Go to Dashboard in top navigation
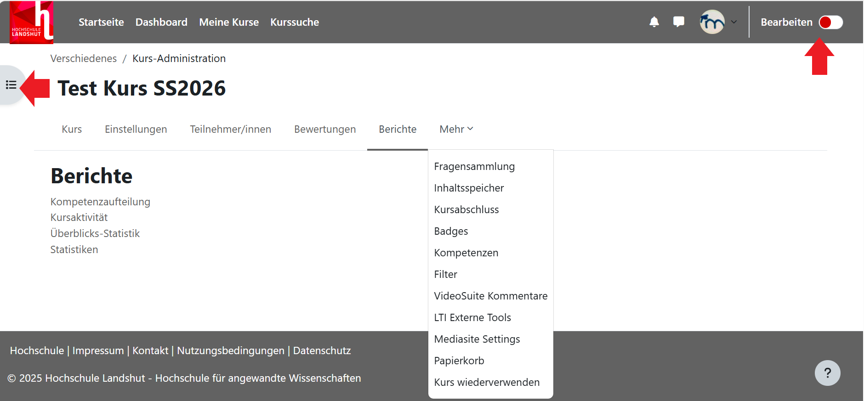The height and width of the screenshot is (401, 864). pos(161,22)
